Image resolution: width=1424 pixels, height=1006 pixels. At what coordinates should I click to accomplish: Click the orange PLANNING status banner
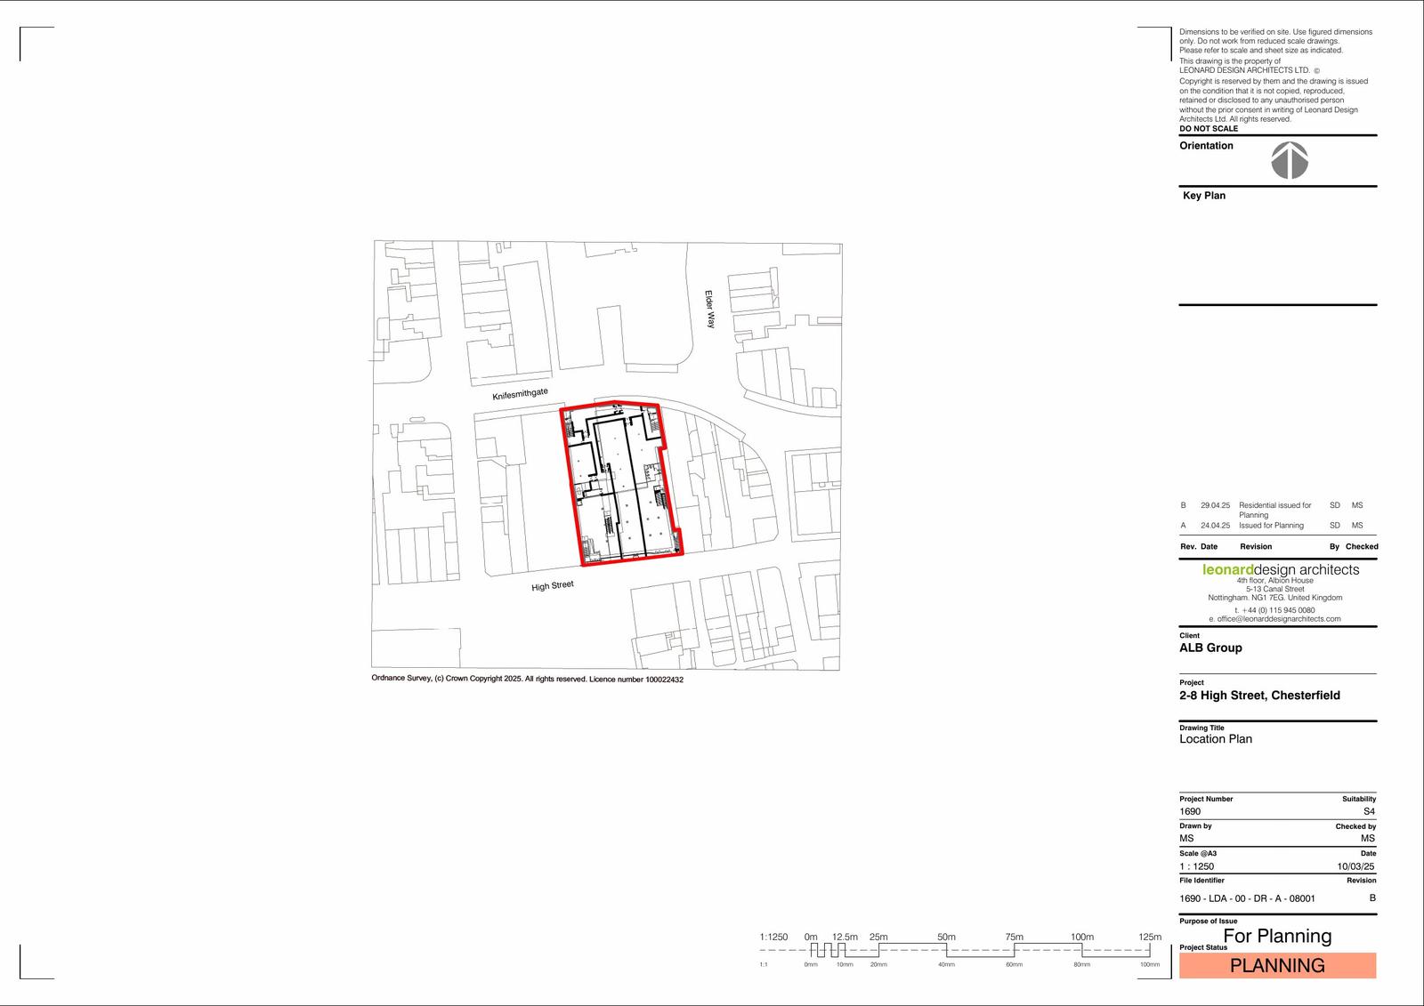tap(1277, 965)
